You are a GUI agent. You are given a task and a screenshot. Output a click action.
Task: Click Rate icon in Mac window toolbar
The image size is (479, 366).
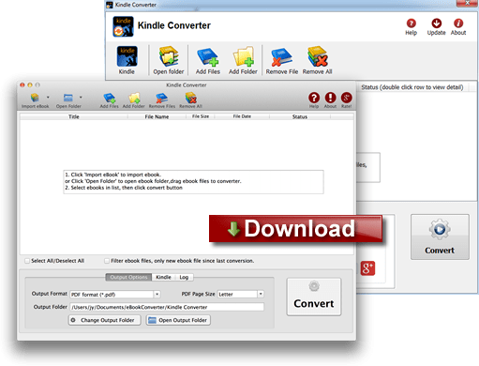(346, 98)
